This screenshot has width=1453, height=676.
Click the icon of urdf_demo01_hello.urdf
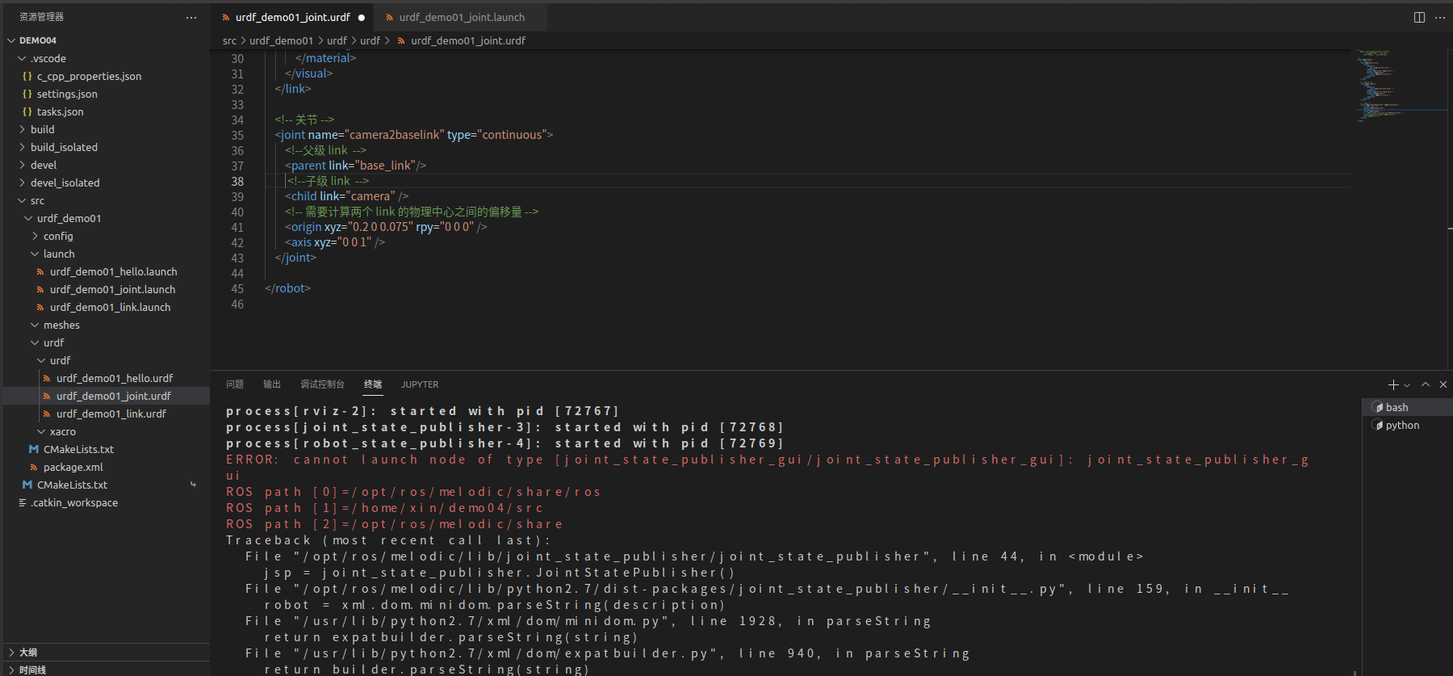pyautogui.click(x=47, y=378)
